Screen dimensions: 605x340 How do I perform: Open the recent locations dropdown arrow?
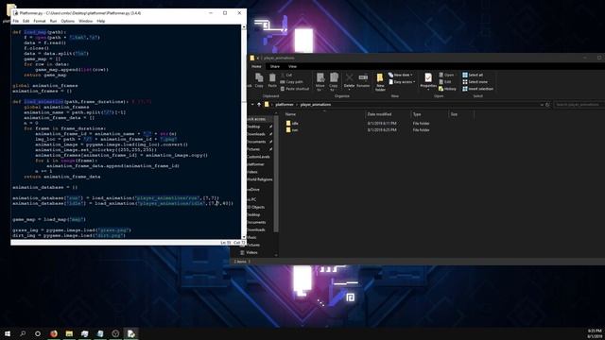tap(252, 105)
